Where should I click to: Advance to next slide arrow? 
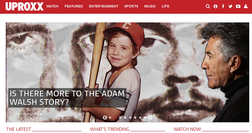[x=150, y=117]
